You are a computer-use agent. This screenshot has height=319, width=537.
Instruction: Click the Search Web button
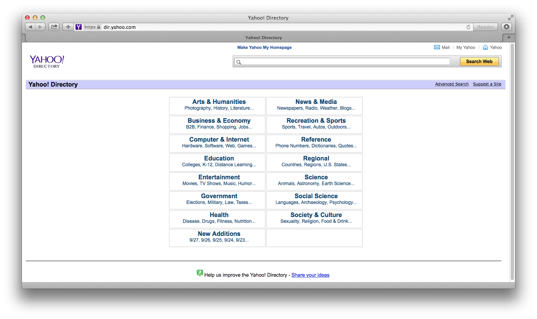pyautogui.click(x=479, y=62)
